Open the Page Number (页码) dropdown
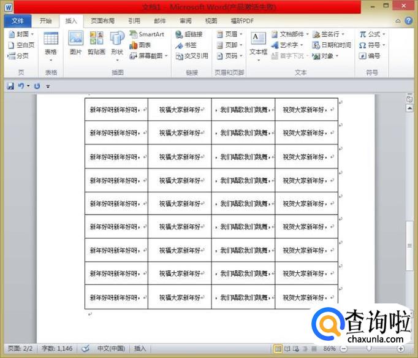Viewport: 418px width, 358px height. (229, 56)
